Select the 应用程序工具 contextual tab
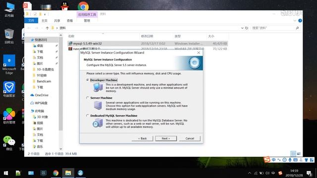Screen dimensions: 317x178 [x=87, y=14]
